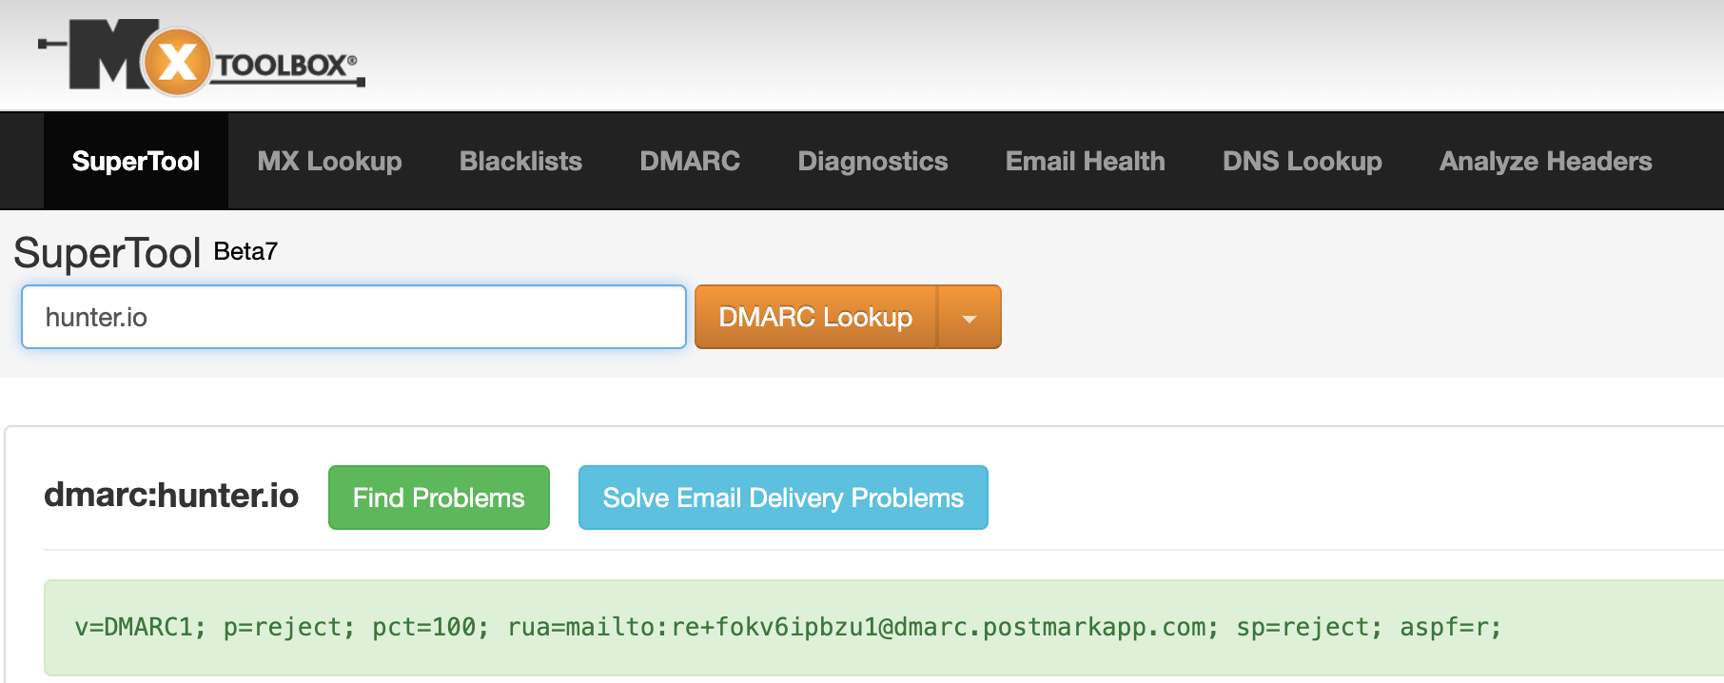The height and width of the screenshot is (683, 1724).
Task: Open the DNS Lookup tab
Action: tap(1302, 161)
